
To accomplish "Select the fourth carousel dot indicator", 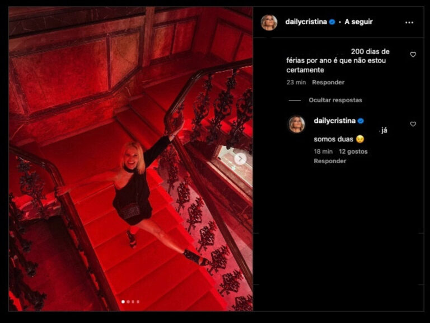I will pyautogui.click(x=138, y=302).
